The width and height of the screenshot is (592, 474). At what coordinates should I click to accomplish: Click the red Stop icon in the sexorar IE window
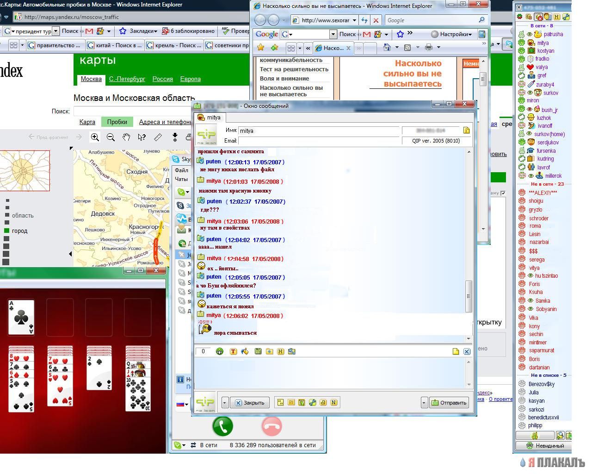[x=376, y=20]
